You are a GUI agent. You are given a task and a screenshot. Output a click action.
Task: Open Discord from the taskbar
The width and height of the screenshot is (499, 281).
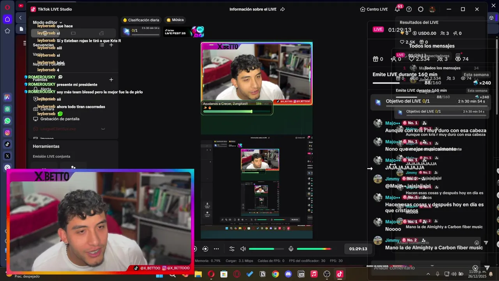[x=288, y=274]
